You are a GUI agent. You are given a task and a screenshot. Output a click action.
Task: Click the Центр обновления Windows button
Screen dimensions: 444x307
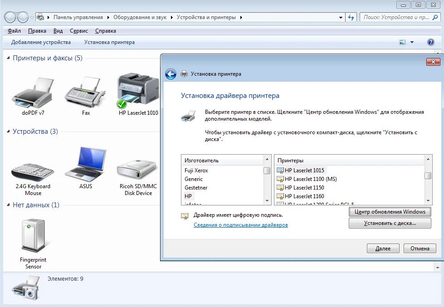tap(390, 212)
